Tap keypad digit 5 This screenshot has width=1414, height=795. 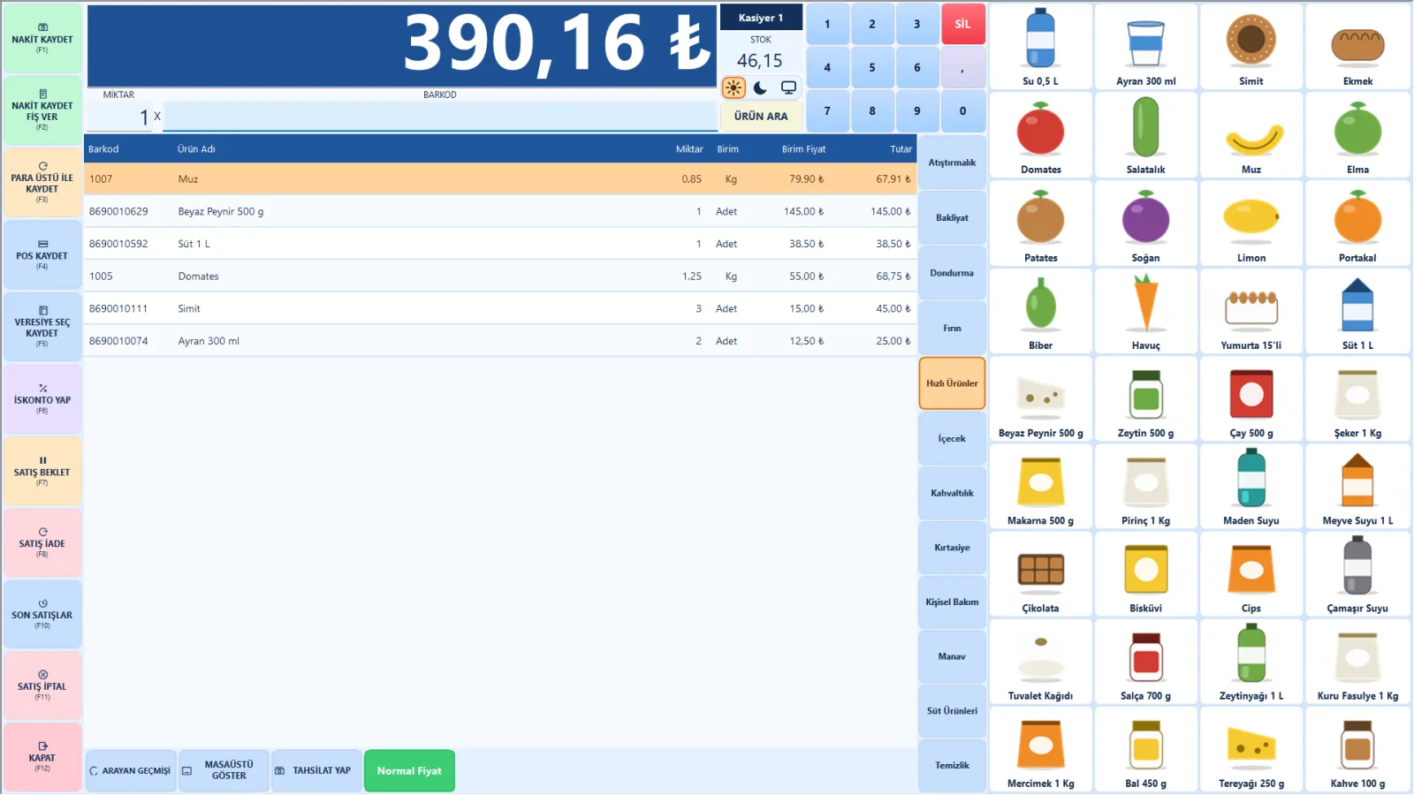click(871, 67)
